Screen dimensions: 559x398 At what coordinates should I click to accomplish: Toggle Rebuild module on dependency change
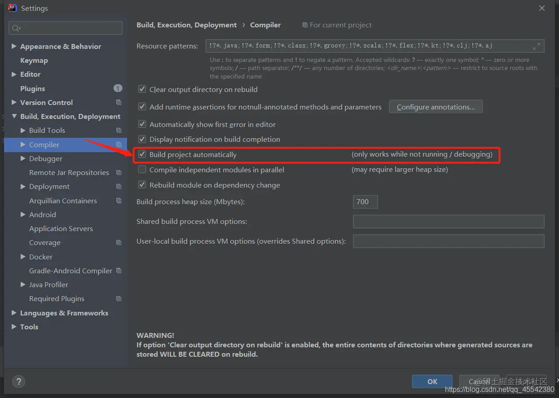click(142, 185)
